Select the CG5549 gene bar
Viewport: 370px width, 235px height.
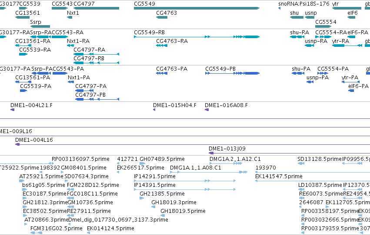[x=197, y=8]
